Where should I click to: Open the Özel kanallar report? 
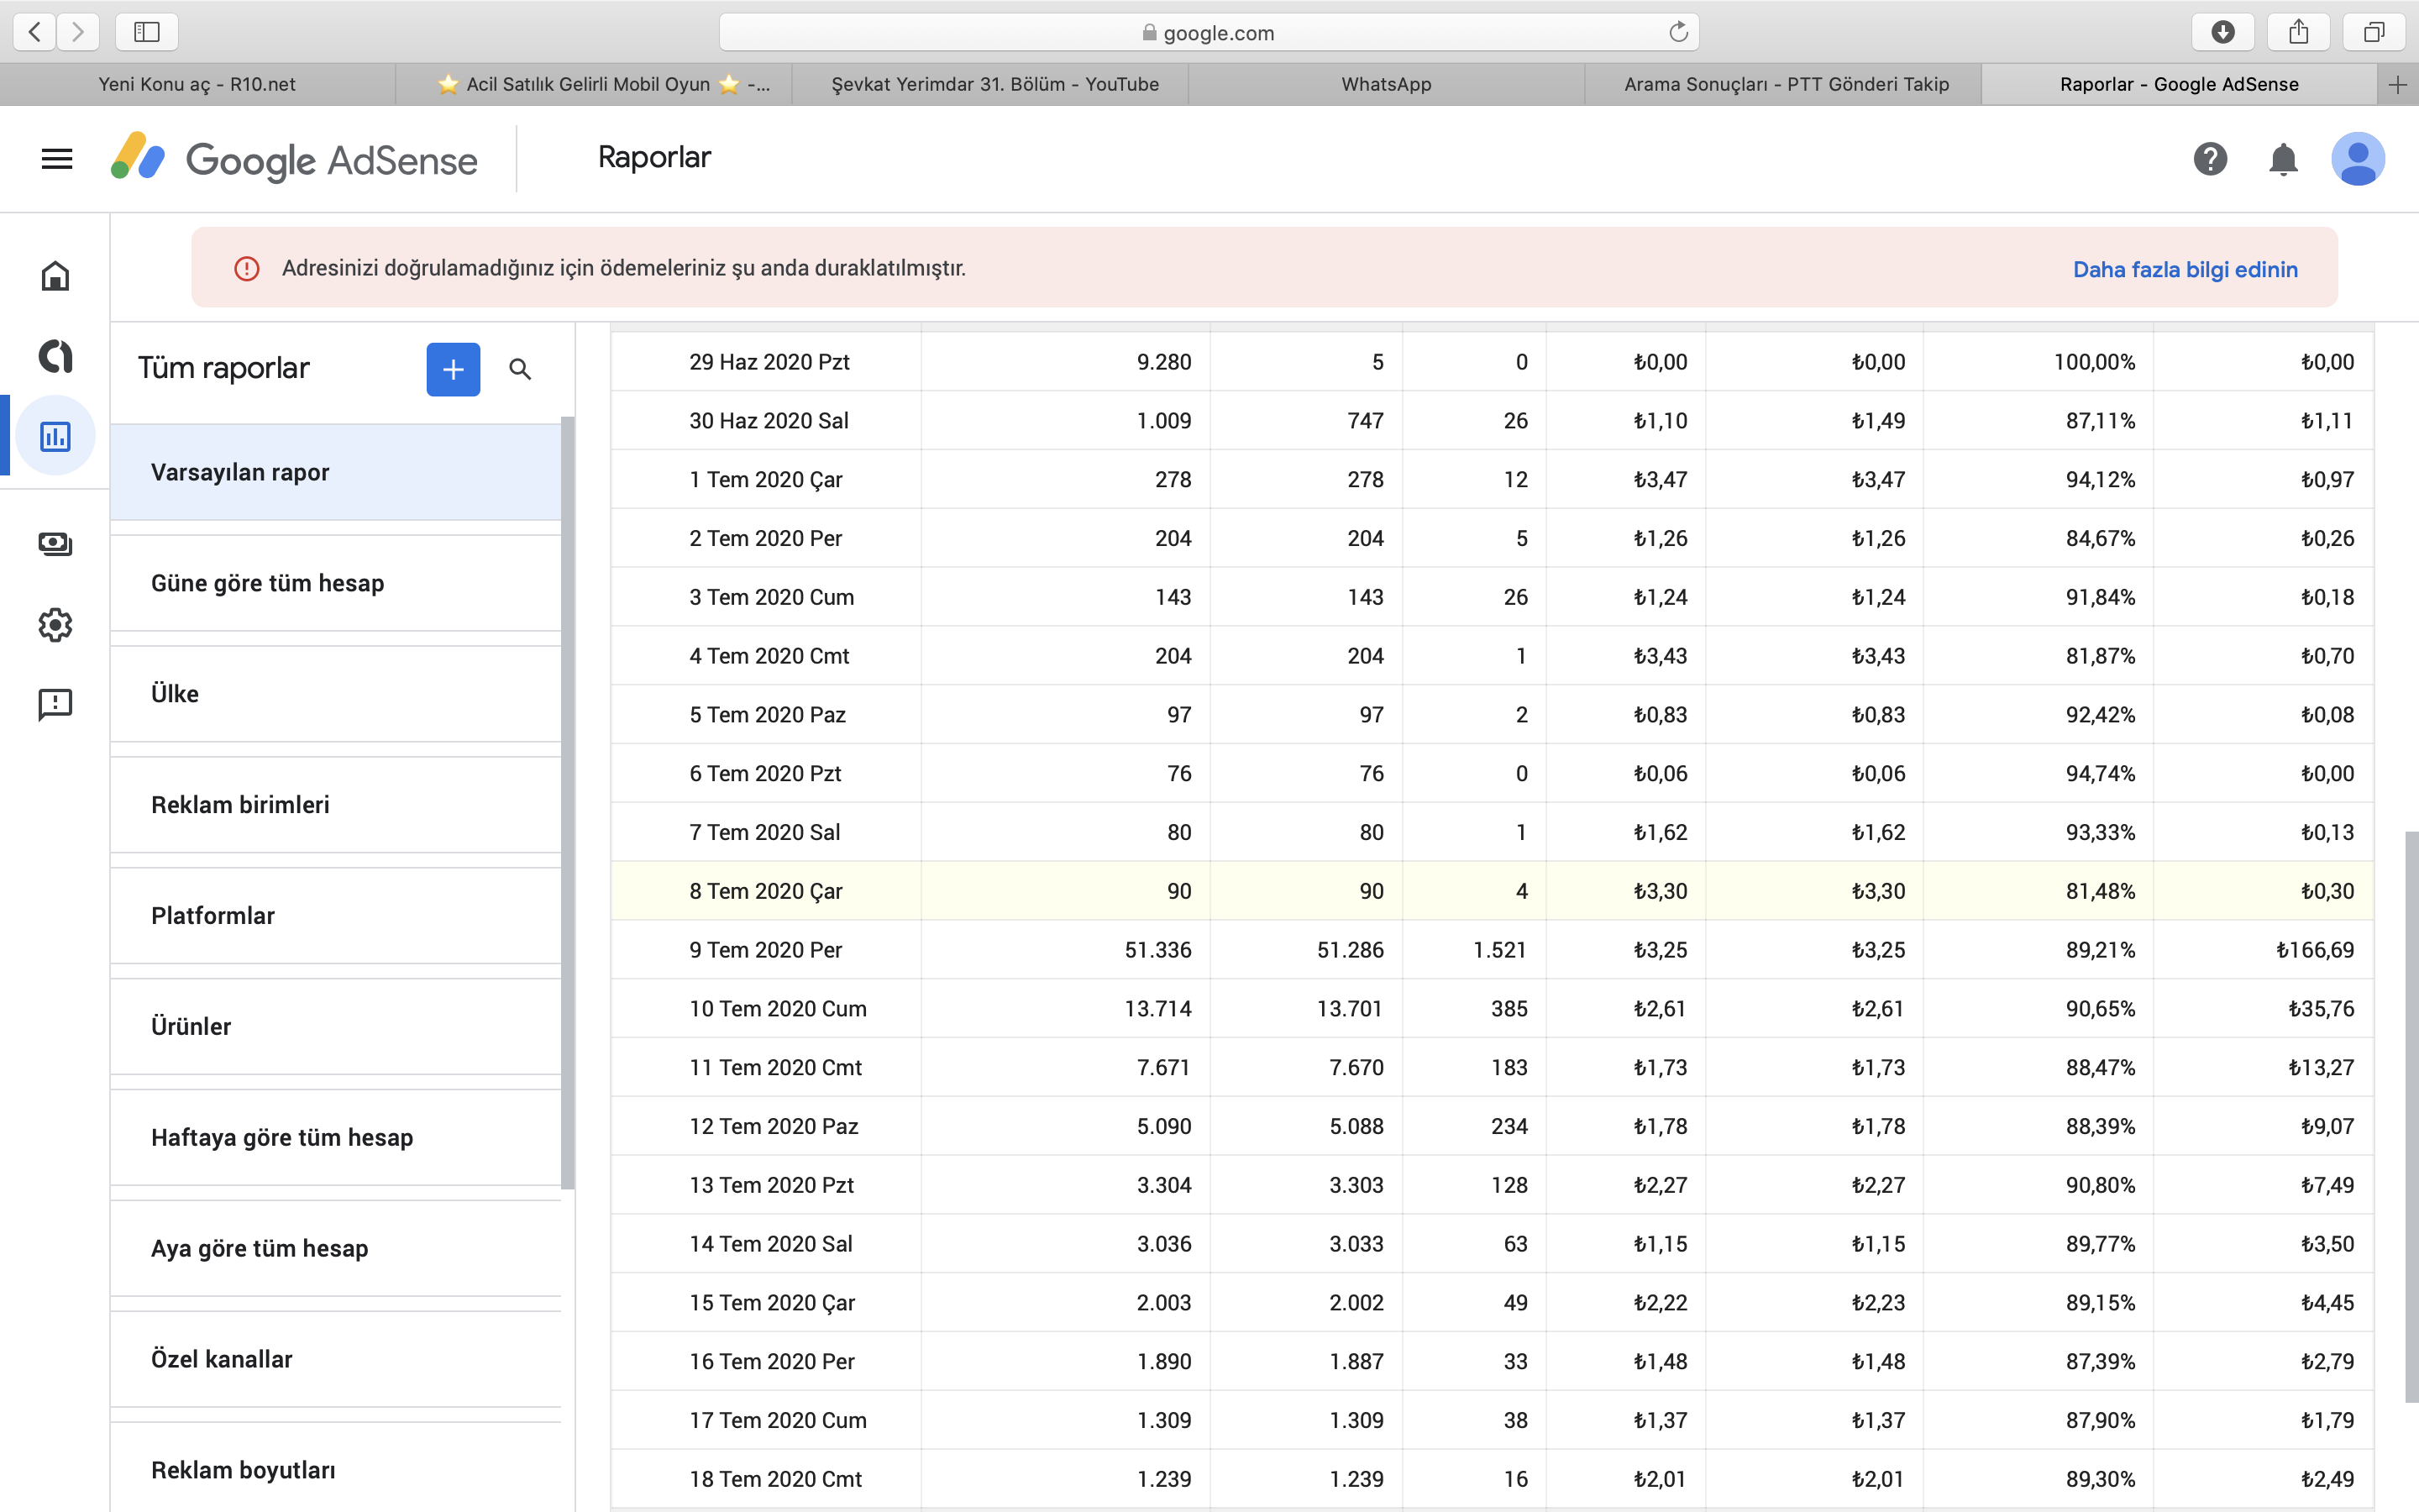[x=336, y=1360]
